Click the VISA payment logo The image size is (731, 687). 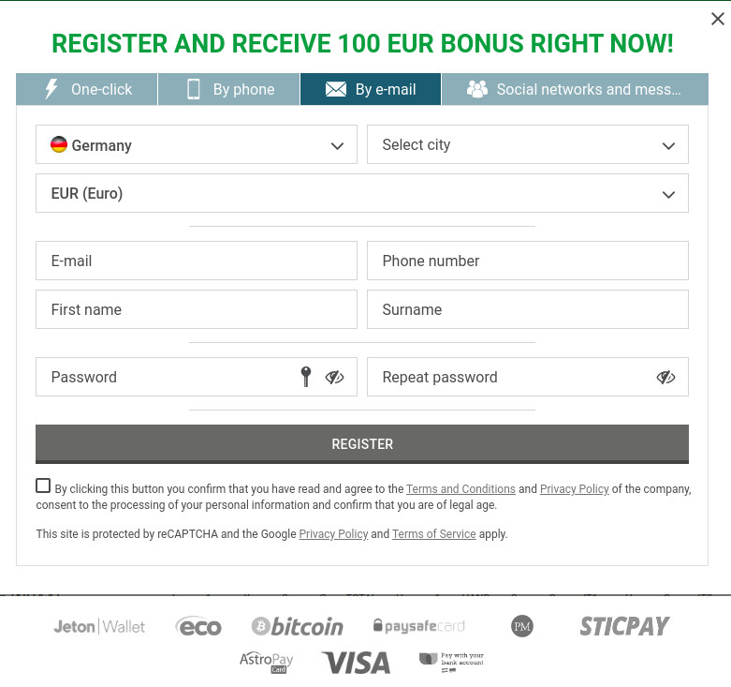pos(357,663)
